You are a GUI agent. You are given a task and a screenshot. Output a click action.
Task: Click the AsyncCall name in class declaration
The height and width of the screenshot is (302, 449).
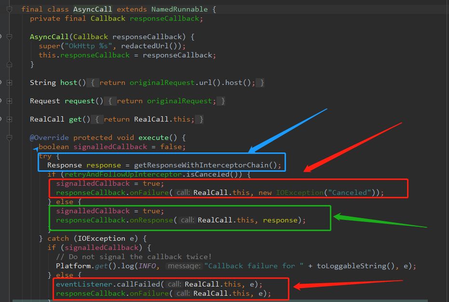pos(93,10)
